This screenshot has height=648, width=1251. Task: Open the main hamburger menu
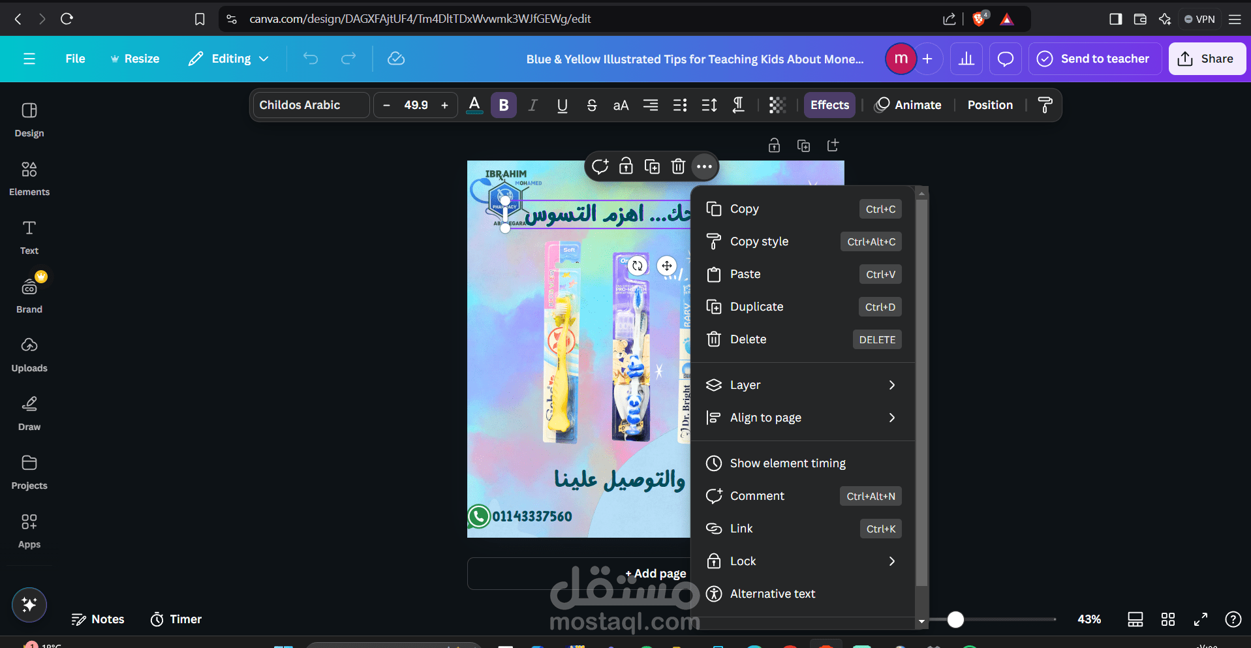(29, 59)
